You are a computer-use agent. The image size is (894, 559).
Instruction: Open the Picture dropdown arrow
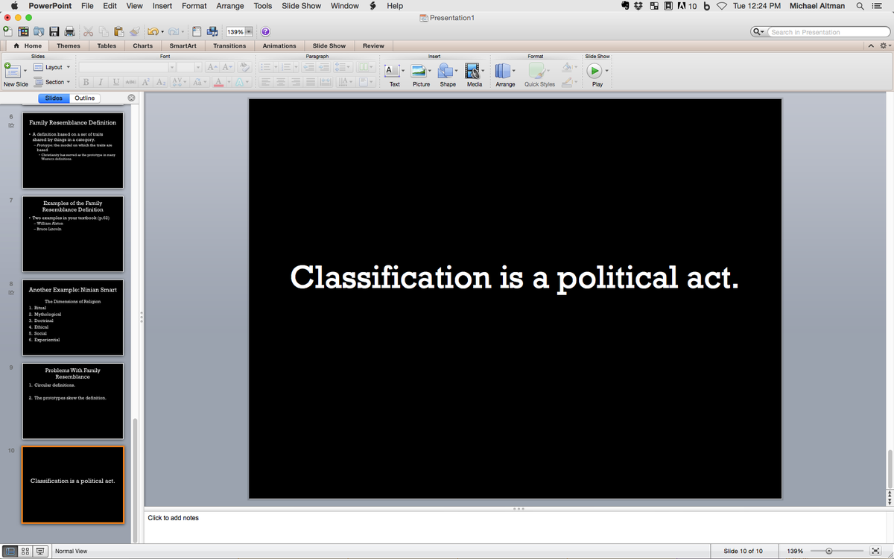(431, 71)
